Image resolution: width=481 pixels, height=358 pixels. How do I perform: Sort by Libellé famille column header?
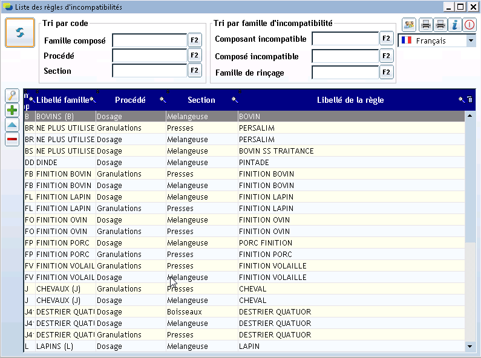tap(62, 100)
